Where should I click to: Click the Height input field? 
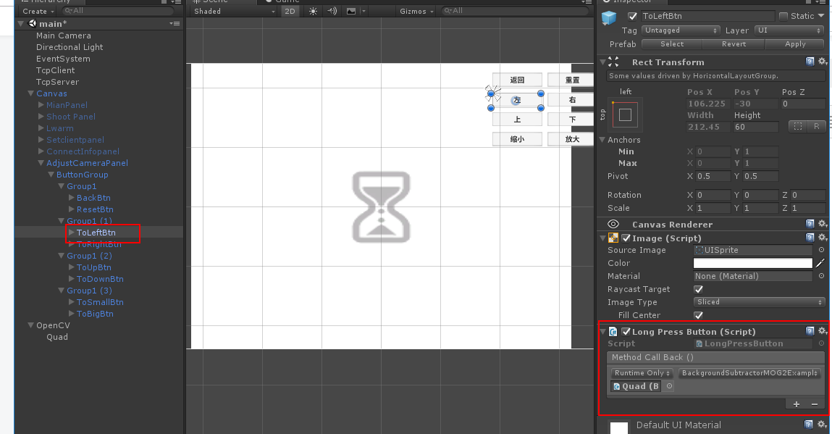[x=755, y=127]
